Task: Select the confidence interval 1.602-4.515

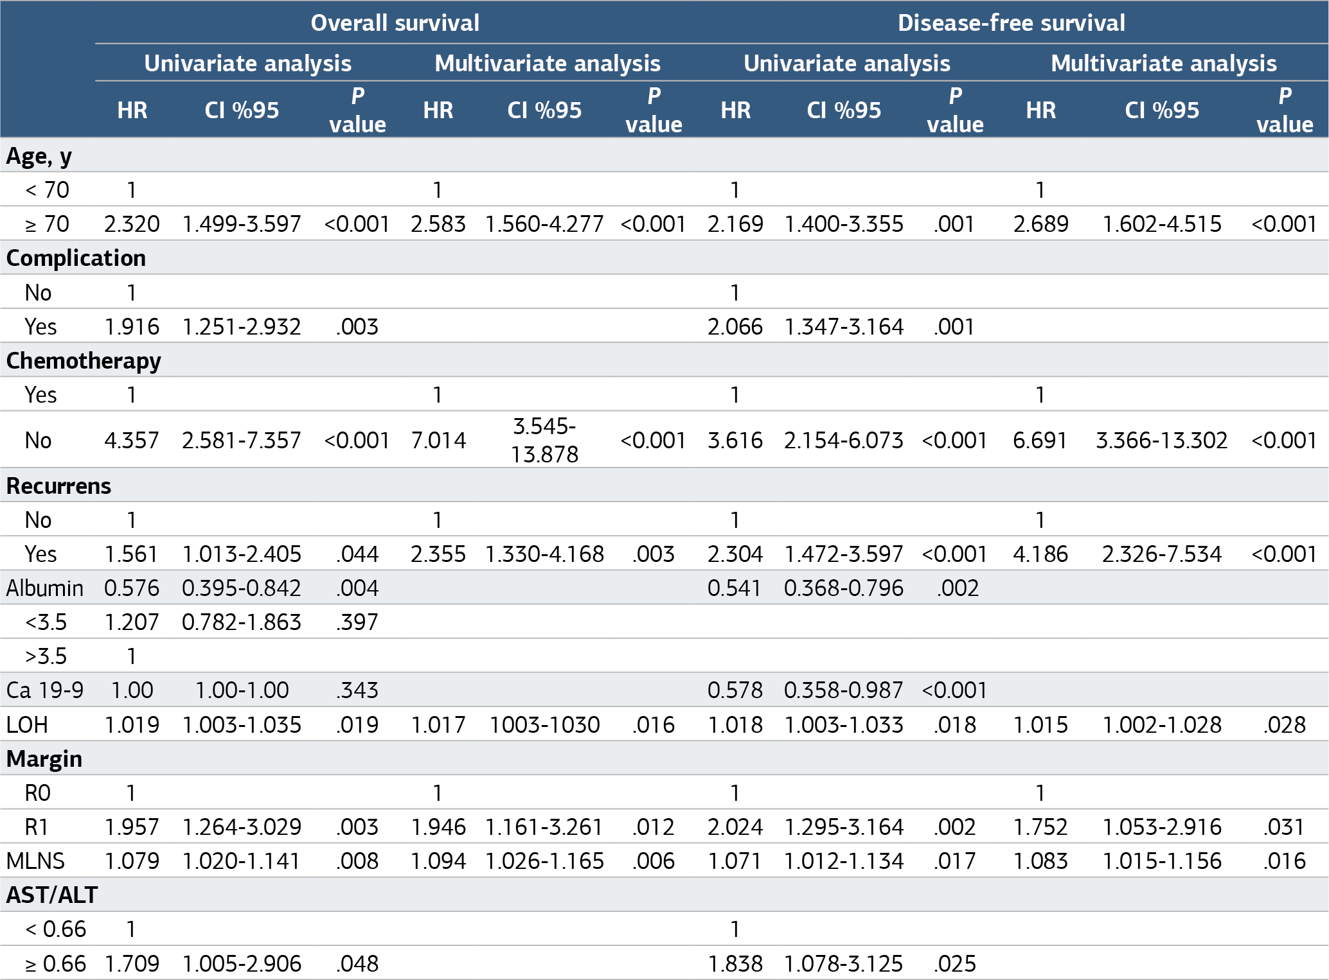Action: point(1162,224)
